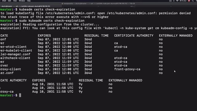
Task: Click the EXTERNALLY MANAGED header of the lower table
Action: click(125, 80)
